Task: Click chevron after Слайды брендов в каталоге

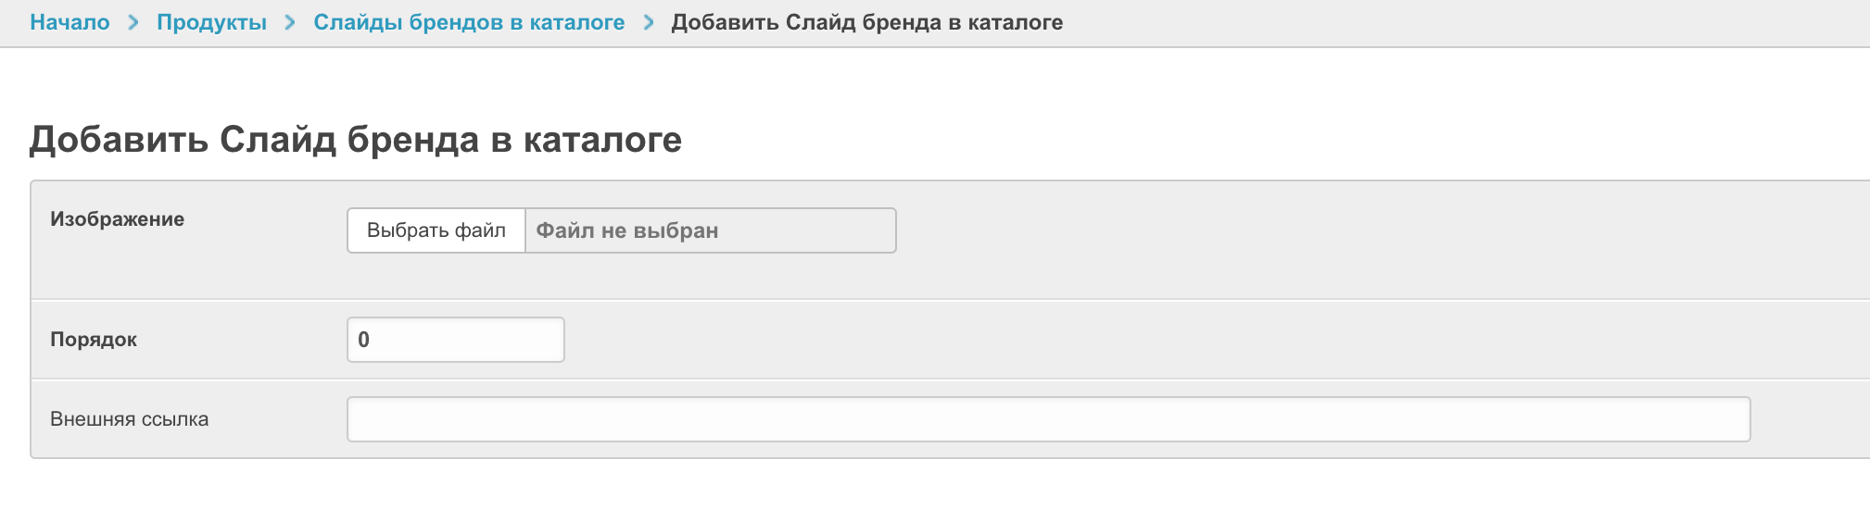Action: point(649,22)
